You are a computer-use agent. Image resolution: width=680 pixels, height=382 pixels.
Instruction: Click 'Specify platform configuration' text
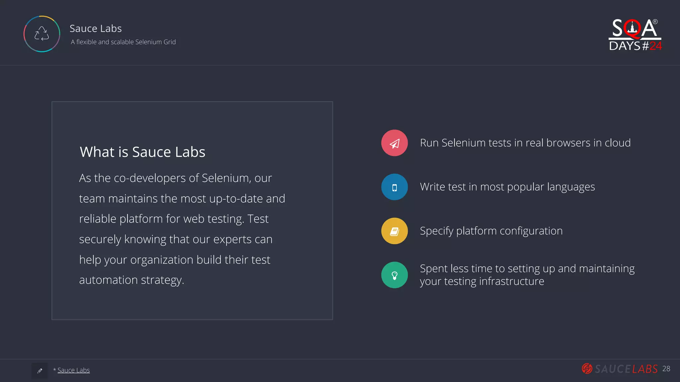491,231
